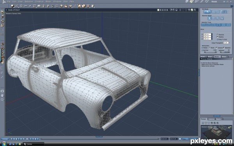Click the timeline scrubber bar

click(x=100, y=139)
